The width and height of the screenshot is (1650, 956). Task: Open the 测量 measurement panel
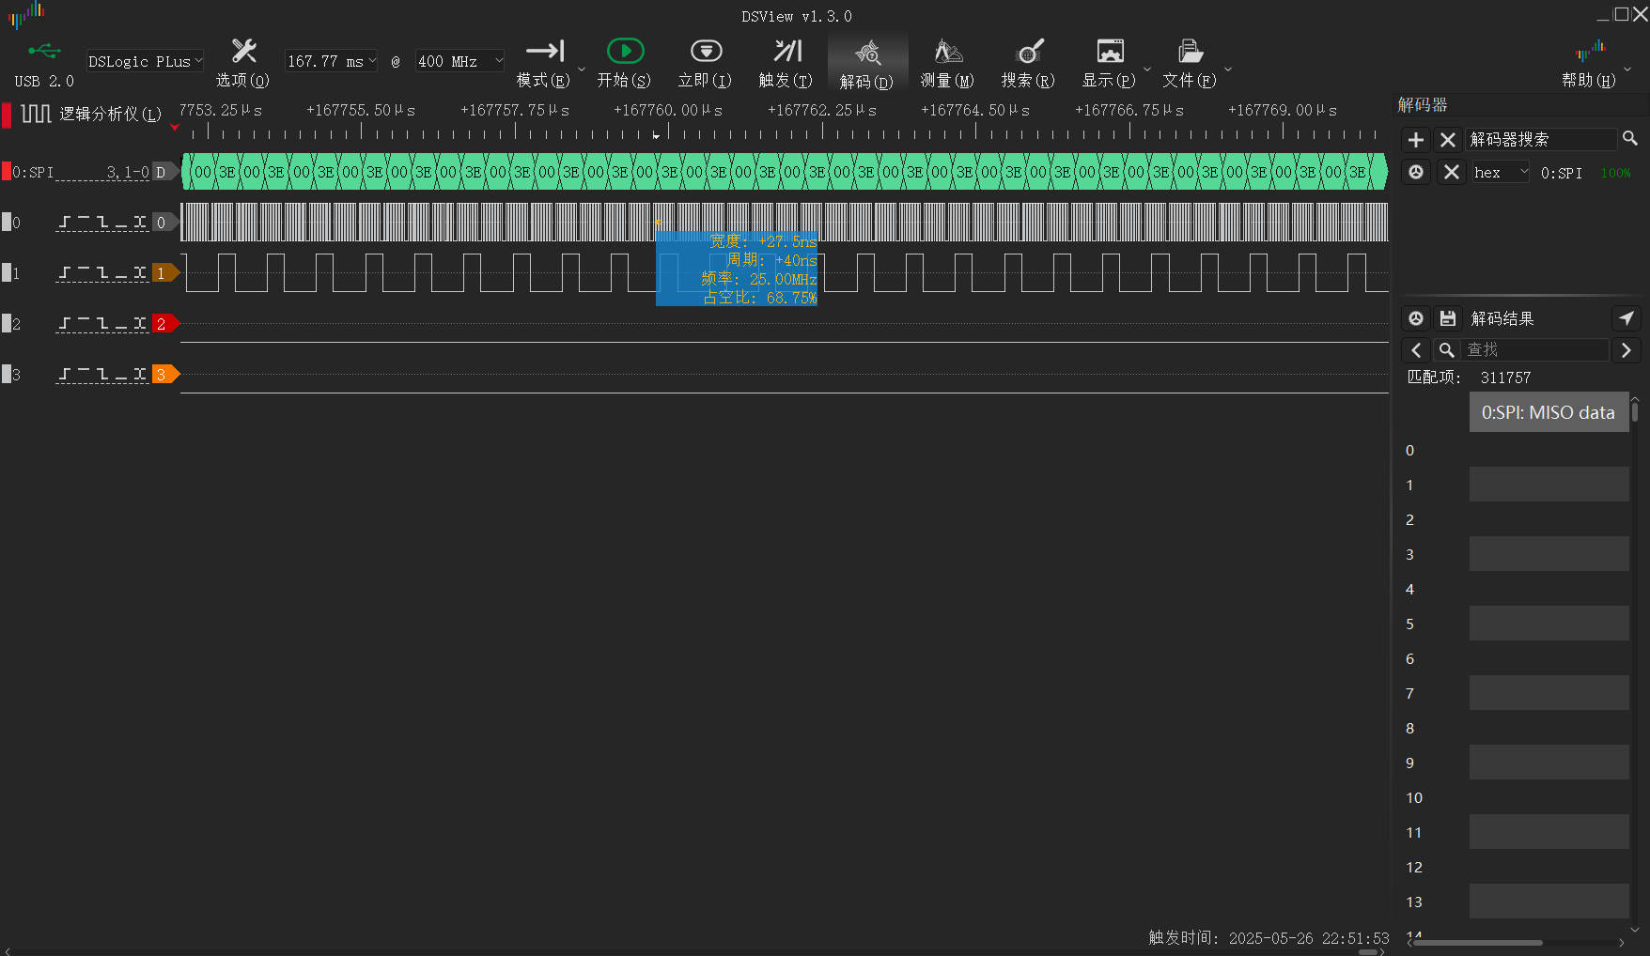click(947, 63)
